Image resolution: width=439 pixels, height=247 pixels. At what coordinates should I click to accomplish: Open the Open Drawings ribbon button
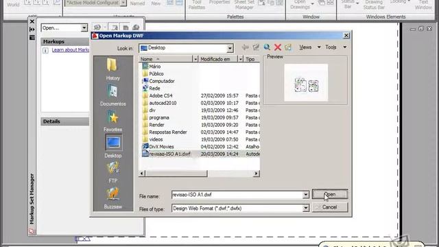(x=302, y=5)
